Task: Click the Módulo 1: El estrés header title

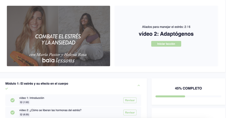Action: coord(37,84)
